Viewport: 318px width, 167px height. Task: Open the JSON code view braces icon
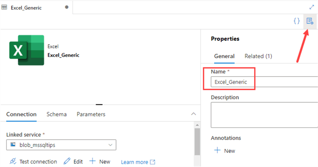[297, 21]
